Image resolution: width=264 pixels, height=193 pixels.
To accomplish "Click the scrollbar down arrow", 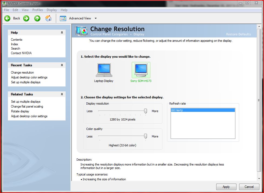I will point(259,179).
